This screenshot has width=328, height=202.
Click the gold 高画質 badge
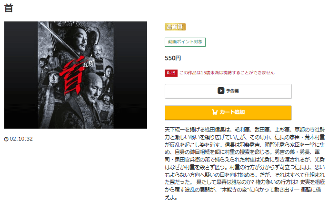click(175, 27)
